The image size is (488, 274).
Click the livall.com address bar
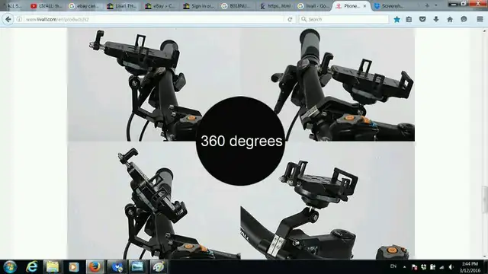coord(154,19)
